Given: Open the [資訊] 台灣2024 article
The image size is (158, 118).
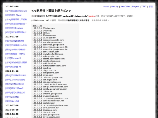Looking at the screenshot, I should (15, 41).
